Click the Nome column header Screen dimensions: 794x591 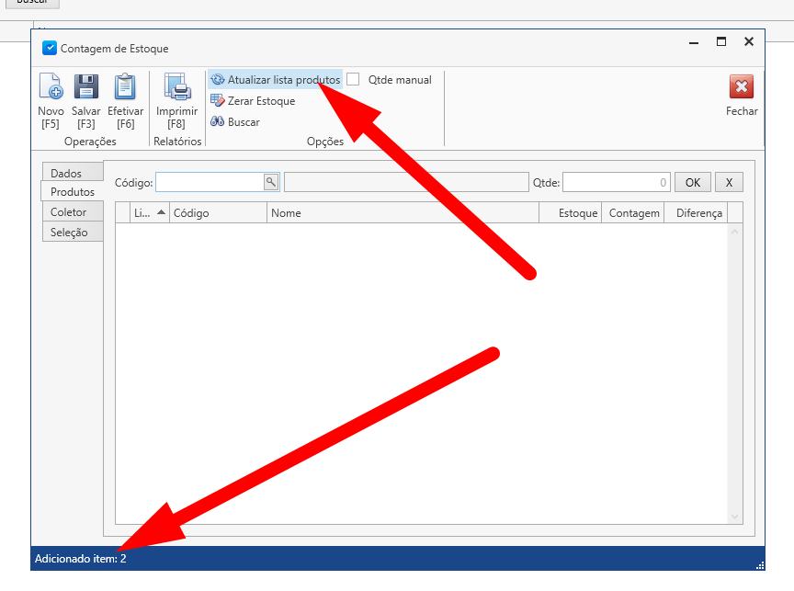[x=403, y=212]
